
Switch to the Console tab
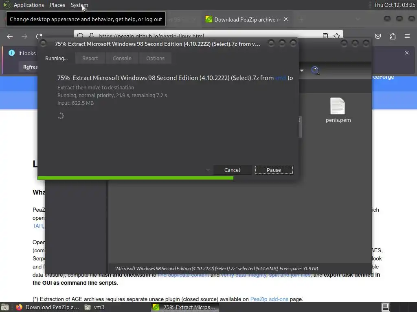[x=122, y=58]
